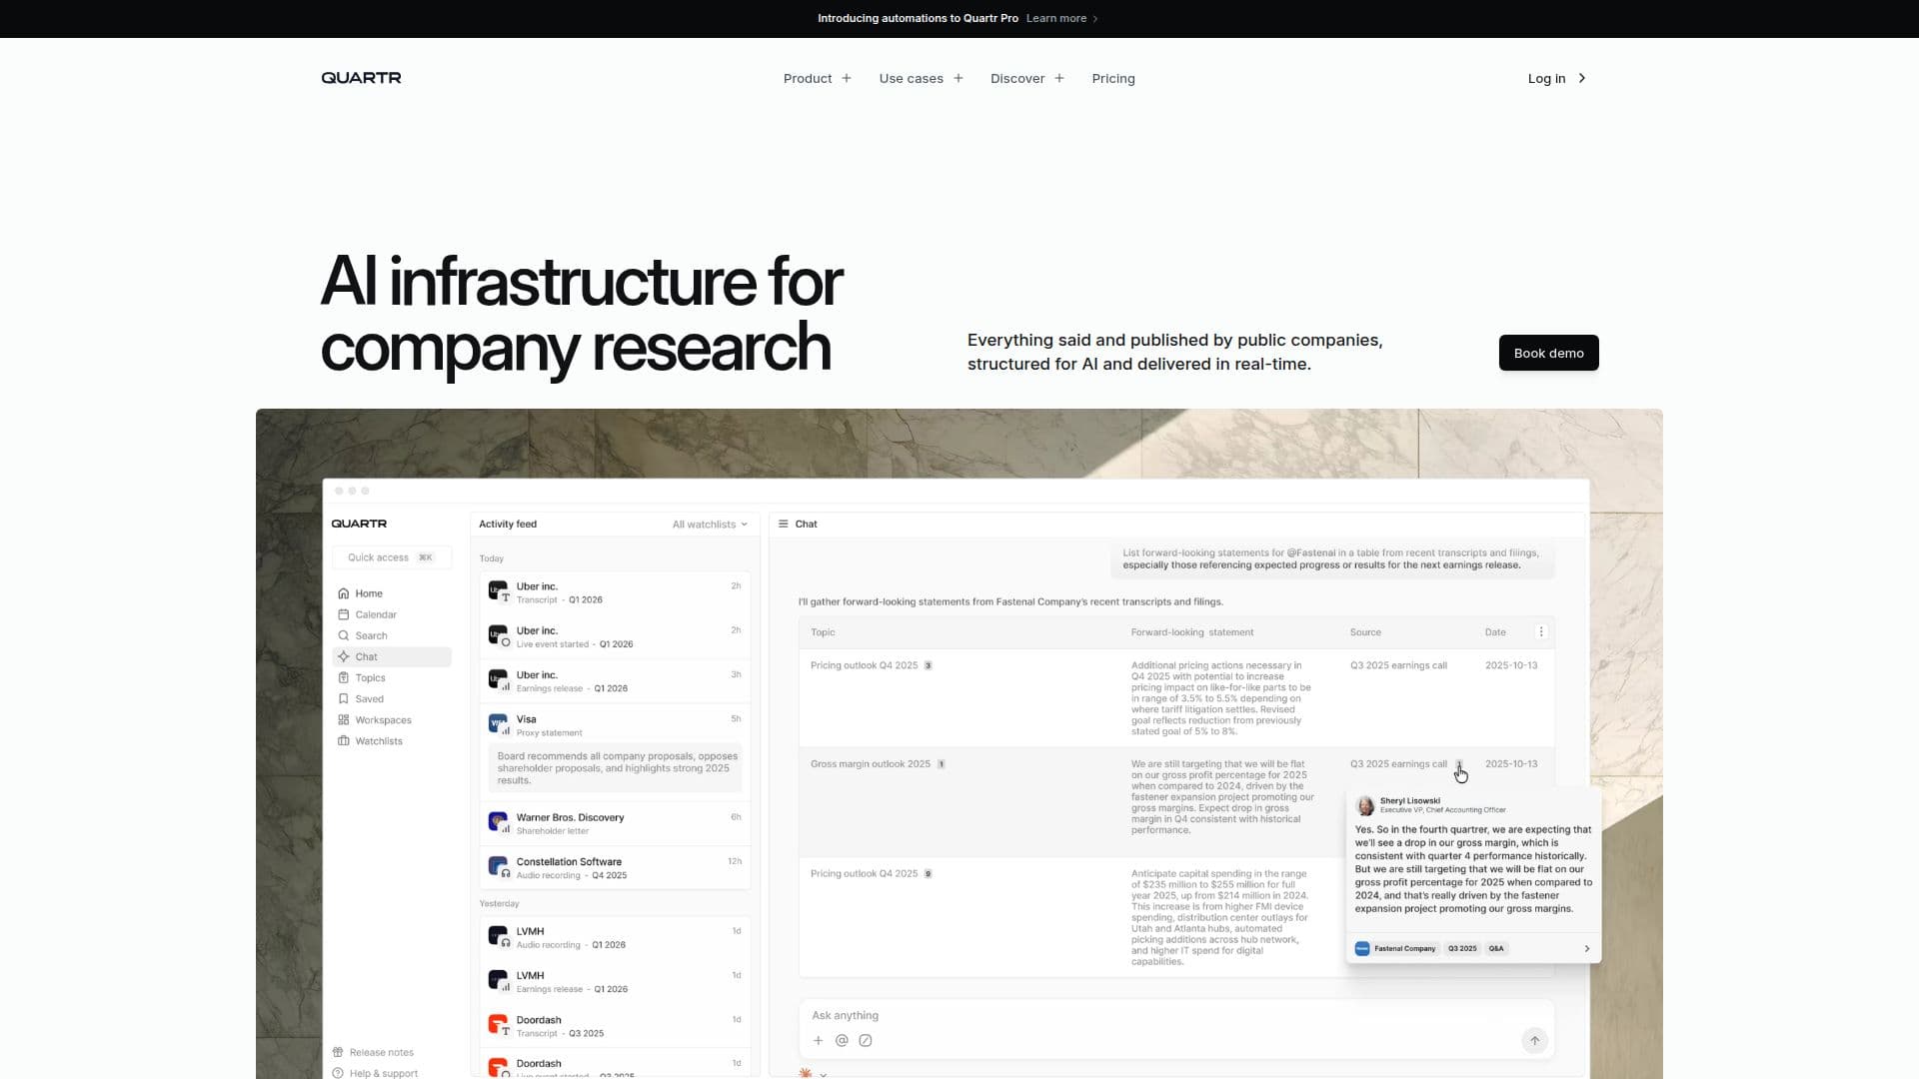Click the slash command icon in chat

coord(866,1040)
